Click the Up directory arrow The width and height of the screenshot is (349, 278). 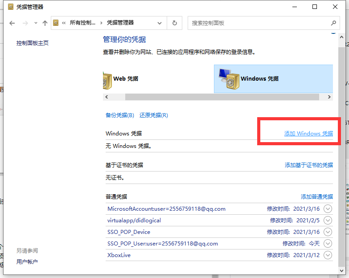tap(45, 23)
